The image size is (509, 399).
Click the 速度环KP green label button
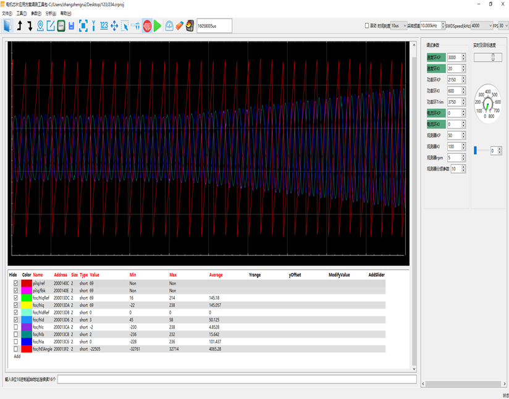coord(435,57)
